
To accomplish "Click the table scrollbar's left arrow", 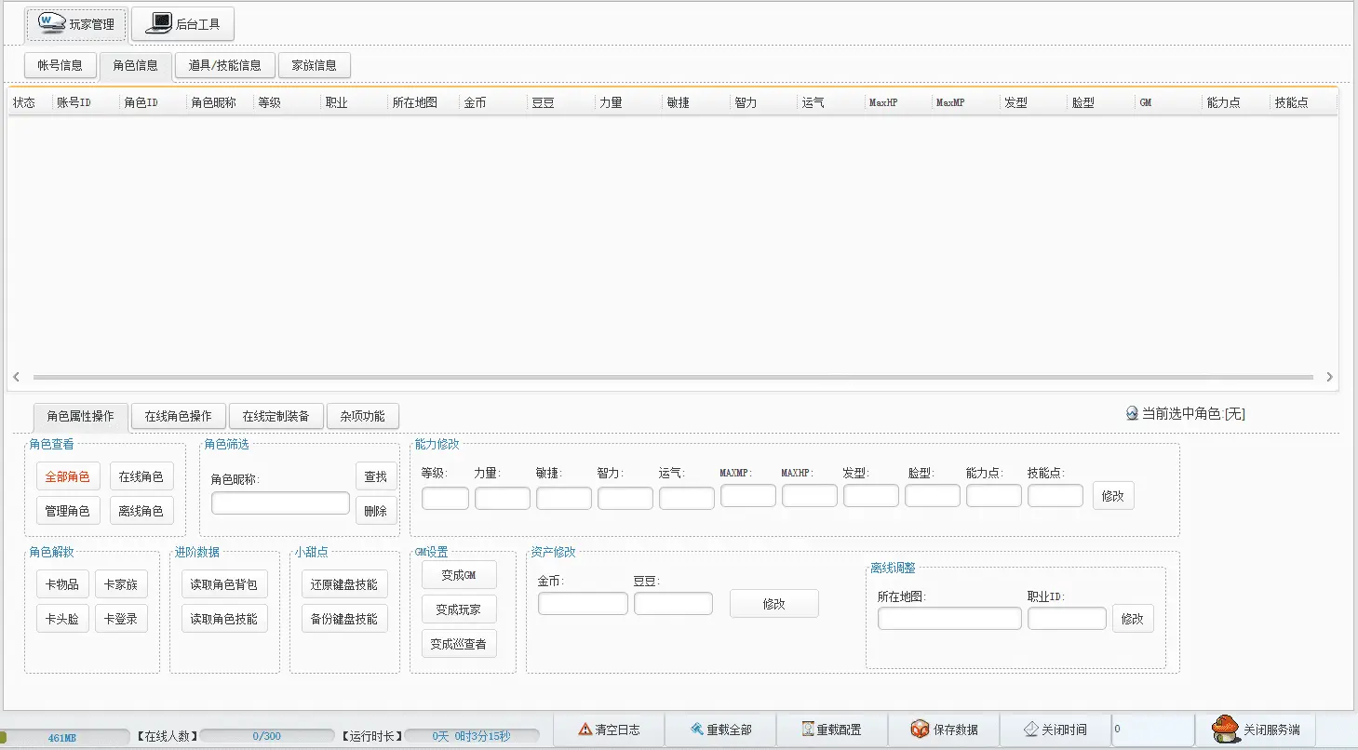I will pyautogui.click(x=17, y=377).
